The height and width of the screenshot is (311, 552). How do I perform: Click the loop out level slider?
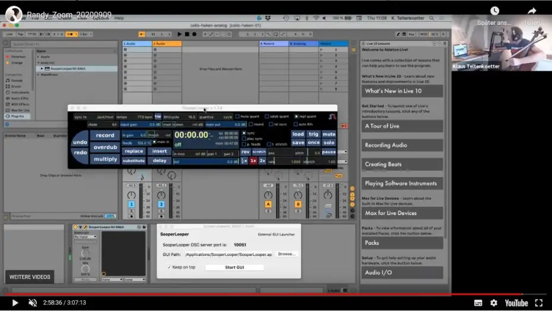coord(206,162)
